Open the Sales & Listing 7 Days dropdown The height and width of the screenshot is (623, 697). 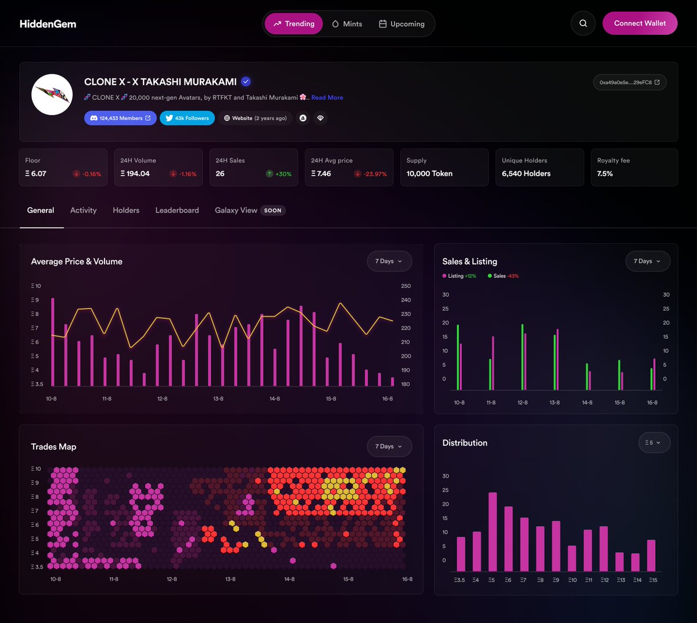point(648,261)
